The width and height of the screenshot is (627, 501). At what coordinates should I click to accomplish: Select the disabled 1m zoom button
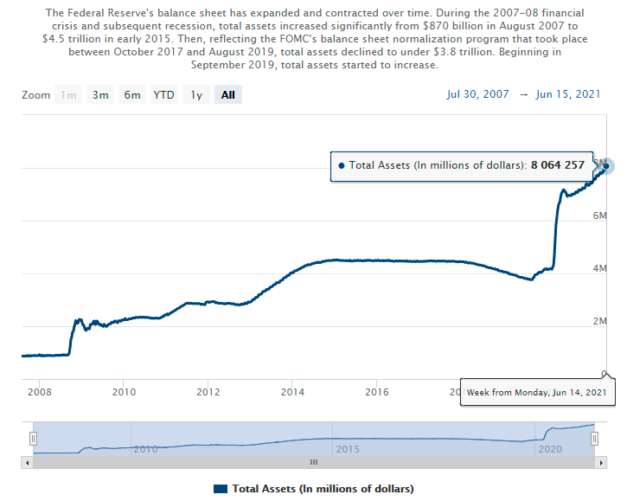click(68, 95)
